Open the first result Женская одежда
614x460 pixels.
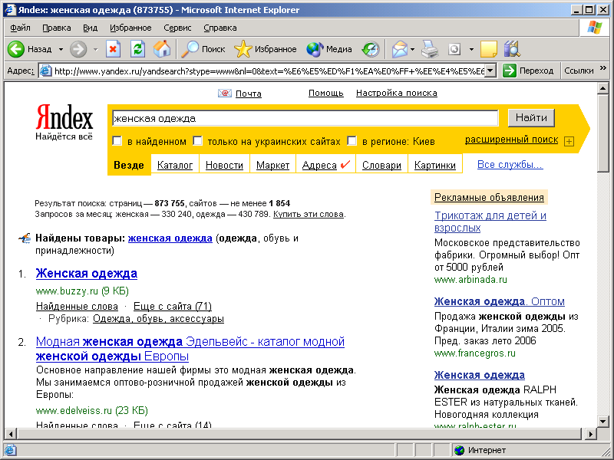click(87, 274)
